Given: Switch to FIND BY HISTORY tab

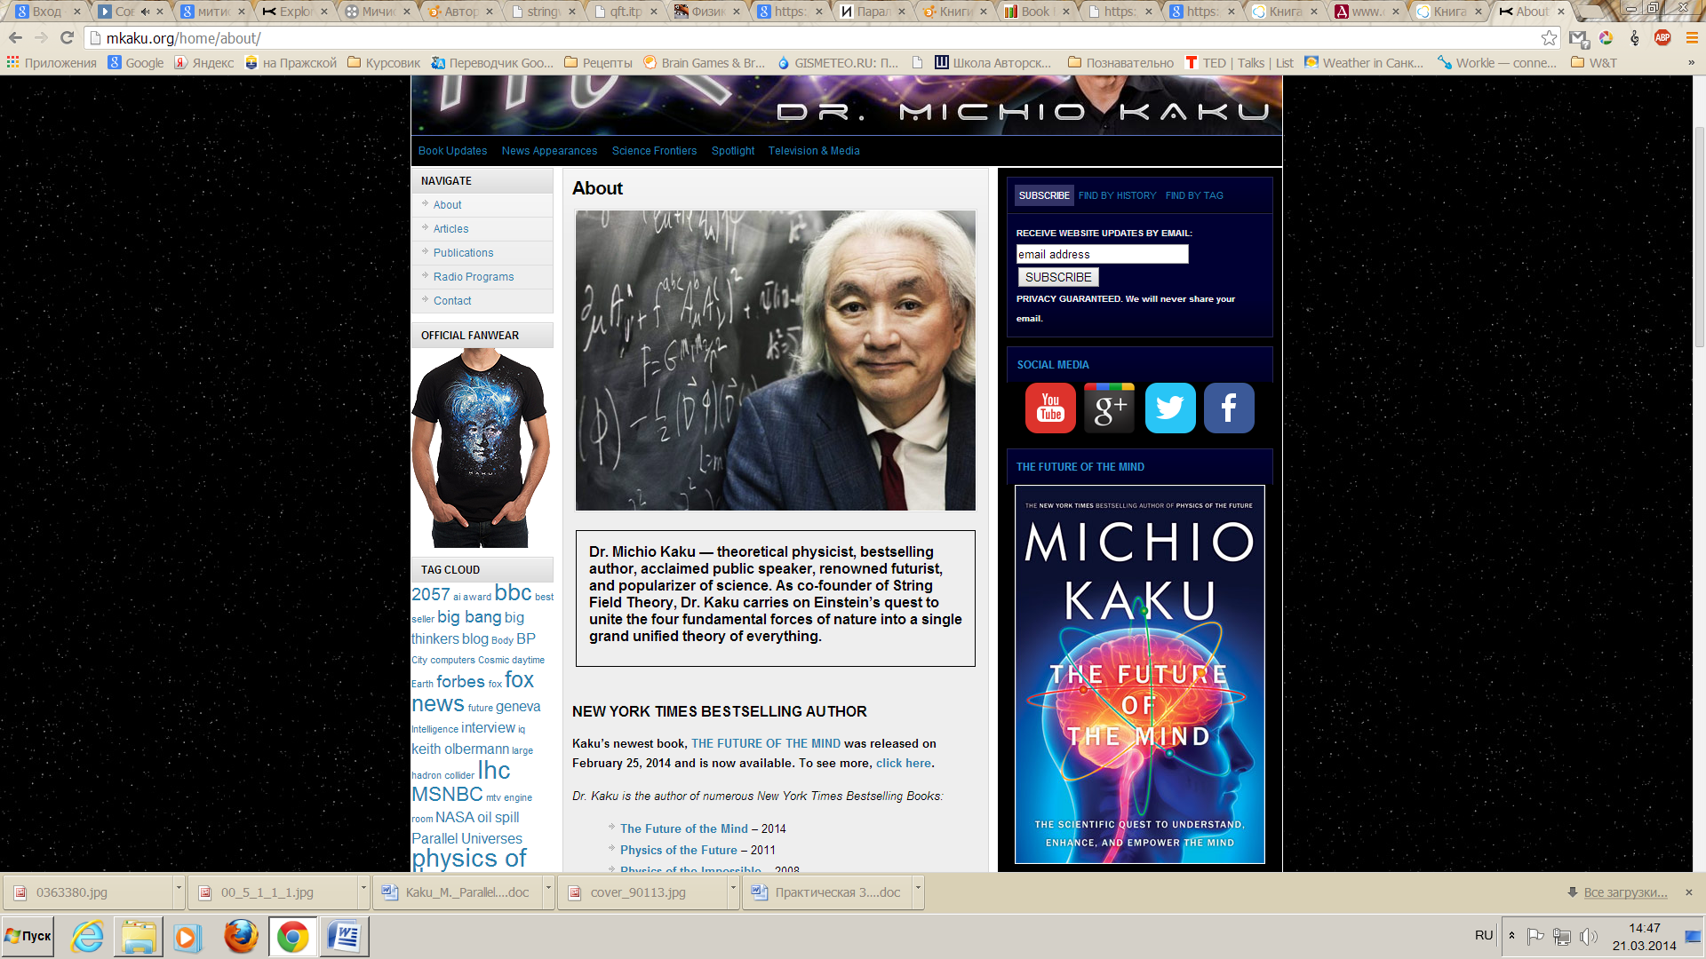Looking at the screenshot, I should click(x=1117, y=195).
